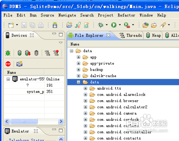Screen dimensions: 179x141
Task: Click the Open Task folder icon
Action: click(x=154, y=25)
